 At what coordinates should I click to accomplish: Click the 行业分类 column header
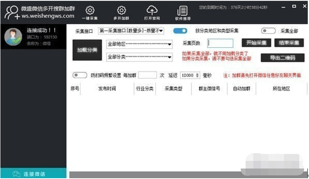click(145, 89)
